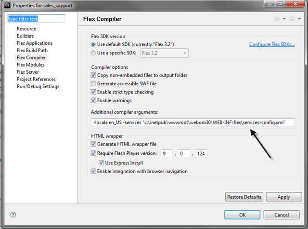Select Run/Debug Settings page
The image size is (308, 229).
pos(38,87)
